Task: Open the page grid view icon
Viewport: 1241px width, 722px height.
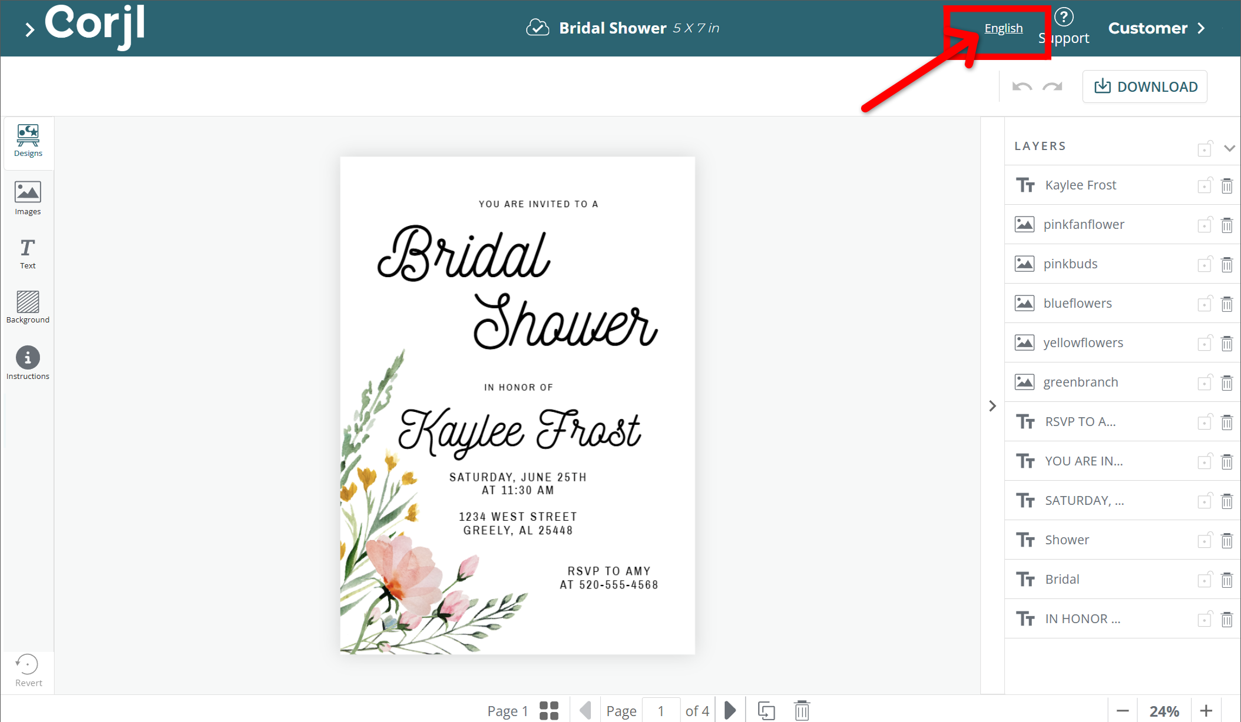Action: (x=549, y=710)
